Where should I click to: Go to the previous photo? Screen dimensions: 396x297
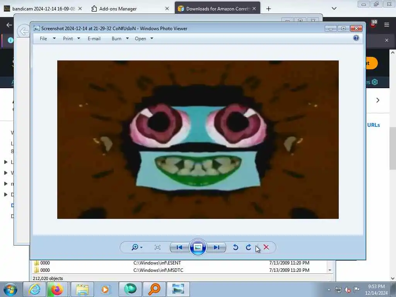(x=179, y=247)
